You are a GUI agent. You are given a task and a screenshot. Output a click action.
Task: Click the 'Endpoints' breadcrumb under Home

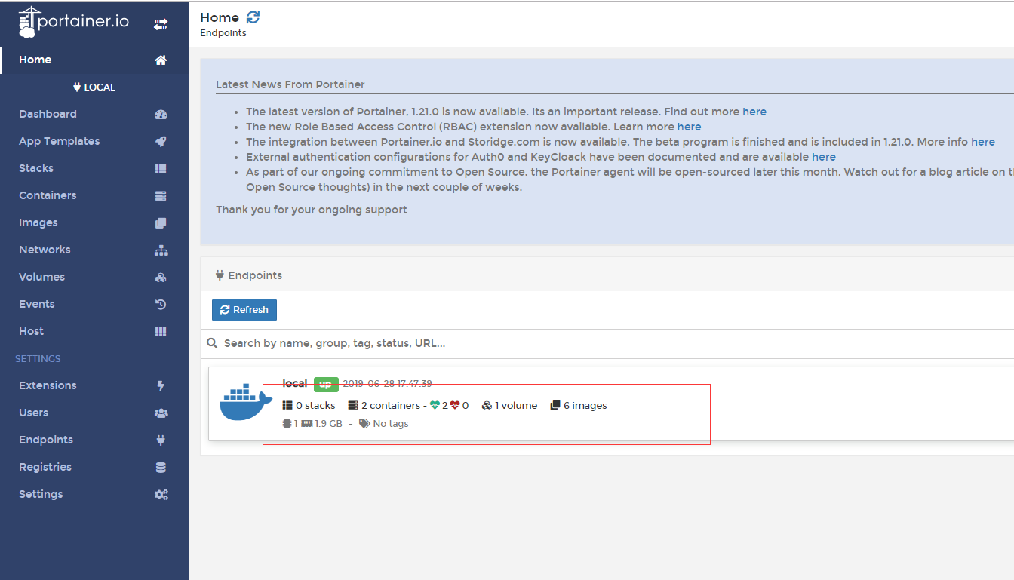click(x=223, y=33)
